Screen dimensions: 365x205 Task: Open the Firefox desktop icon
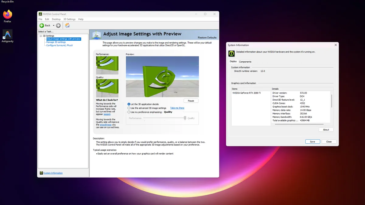(7, 16)
